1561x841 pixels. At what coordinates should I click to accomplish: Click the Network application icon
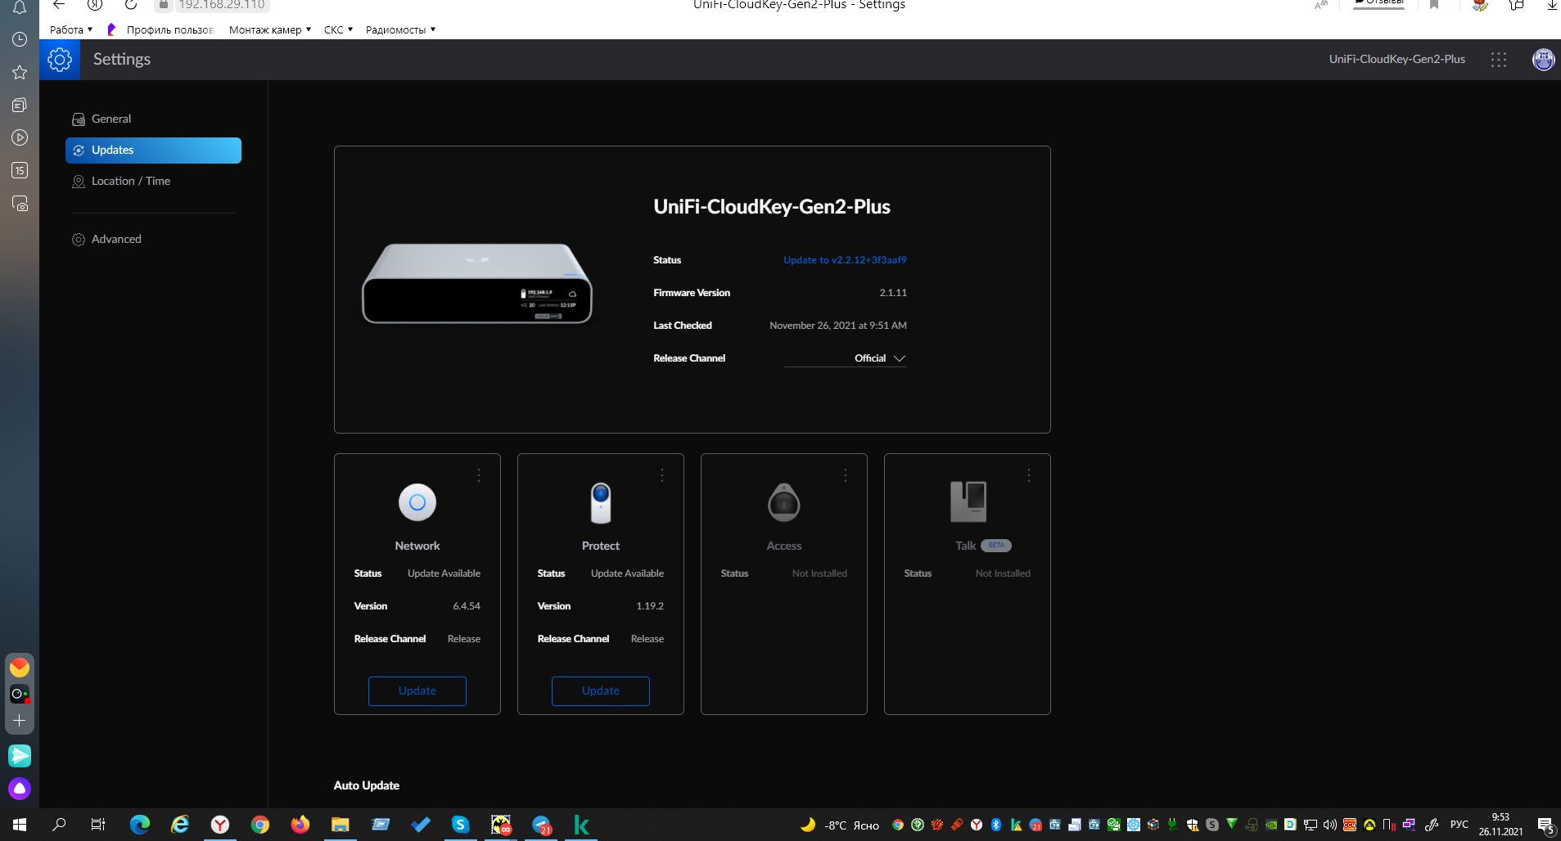point(417,502)
